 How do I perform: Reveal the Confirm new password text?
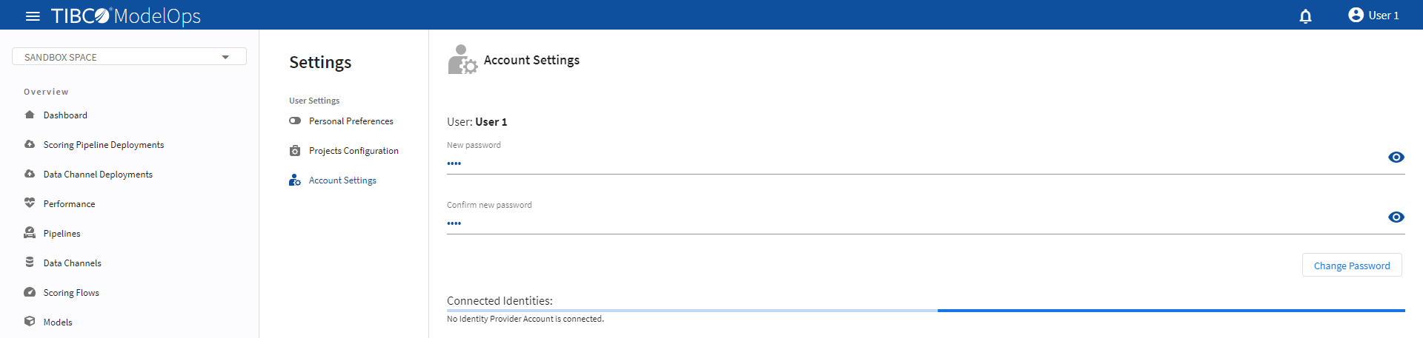pos(1396,217)
